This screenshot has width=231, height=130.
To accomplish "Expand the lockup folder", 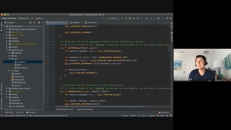I will pyautogui.click(x=7, y=38).
